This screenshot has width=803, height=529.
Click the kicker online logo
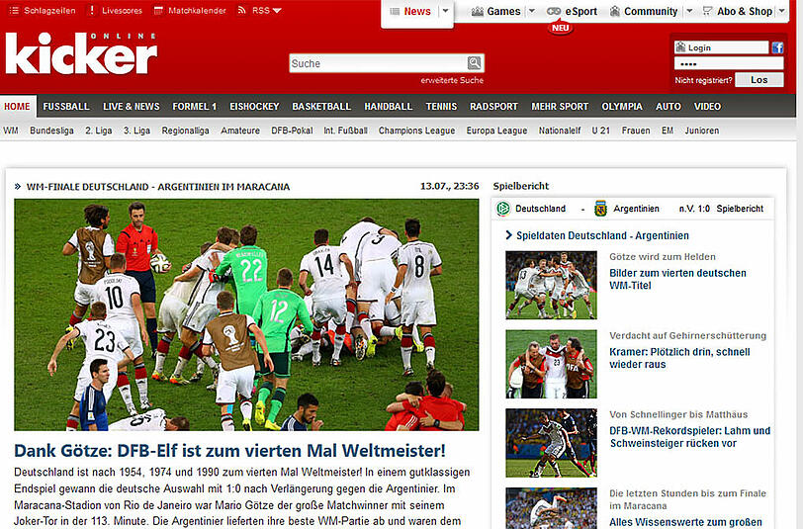pyautogui.click(x=81, y=53)
